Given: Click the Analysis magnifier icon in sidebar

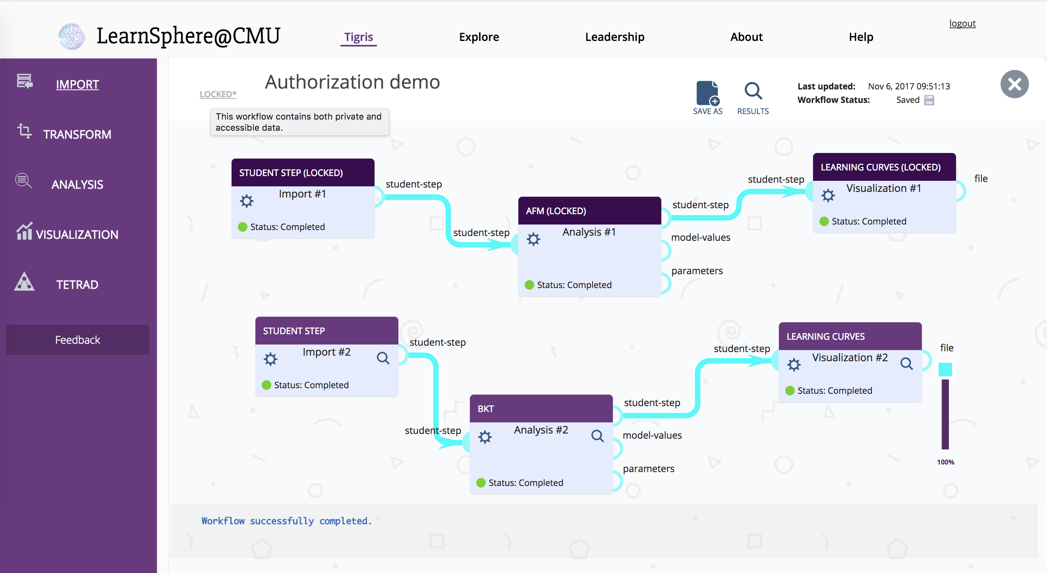Looking at the screenshot, I should pyautogui.click(x=23, y=180).
